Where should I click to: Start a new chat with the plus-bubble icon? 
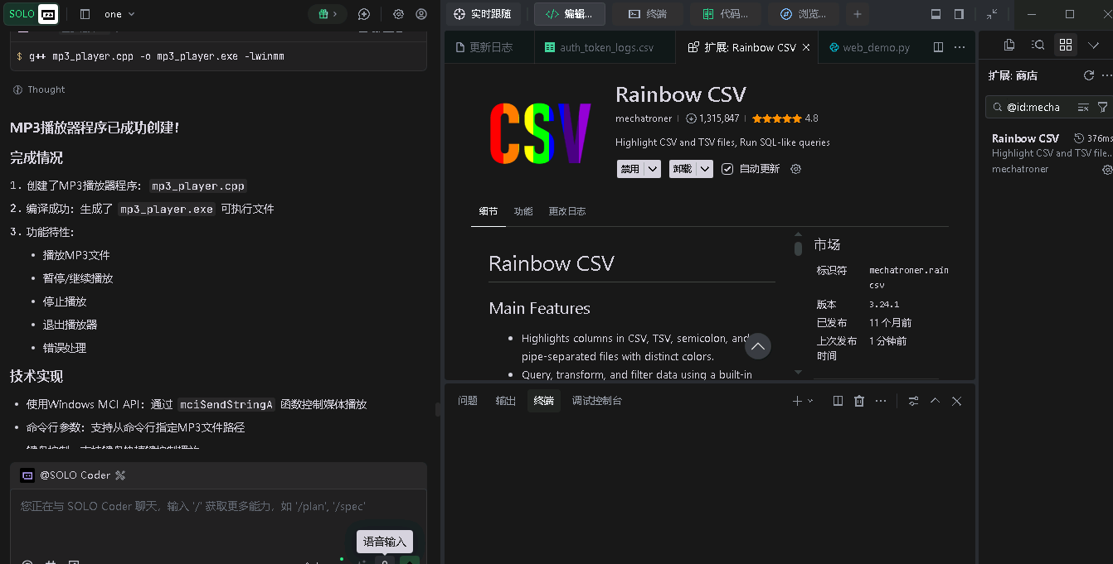[364, 14]
